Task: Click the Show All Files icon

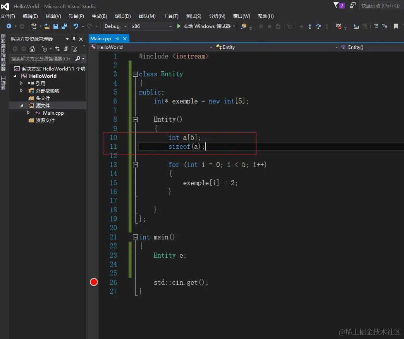Action: point(74,49)
